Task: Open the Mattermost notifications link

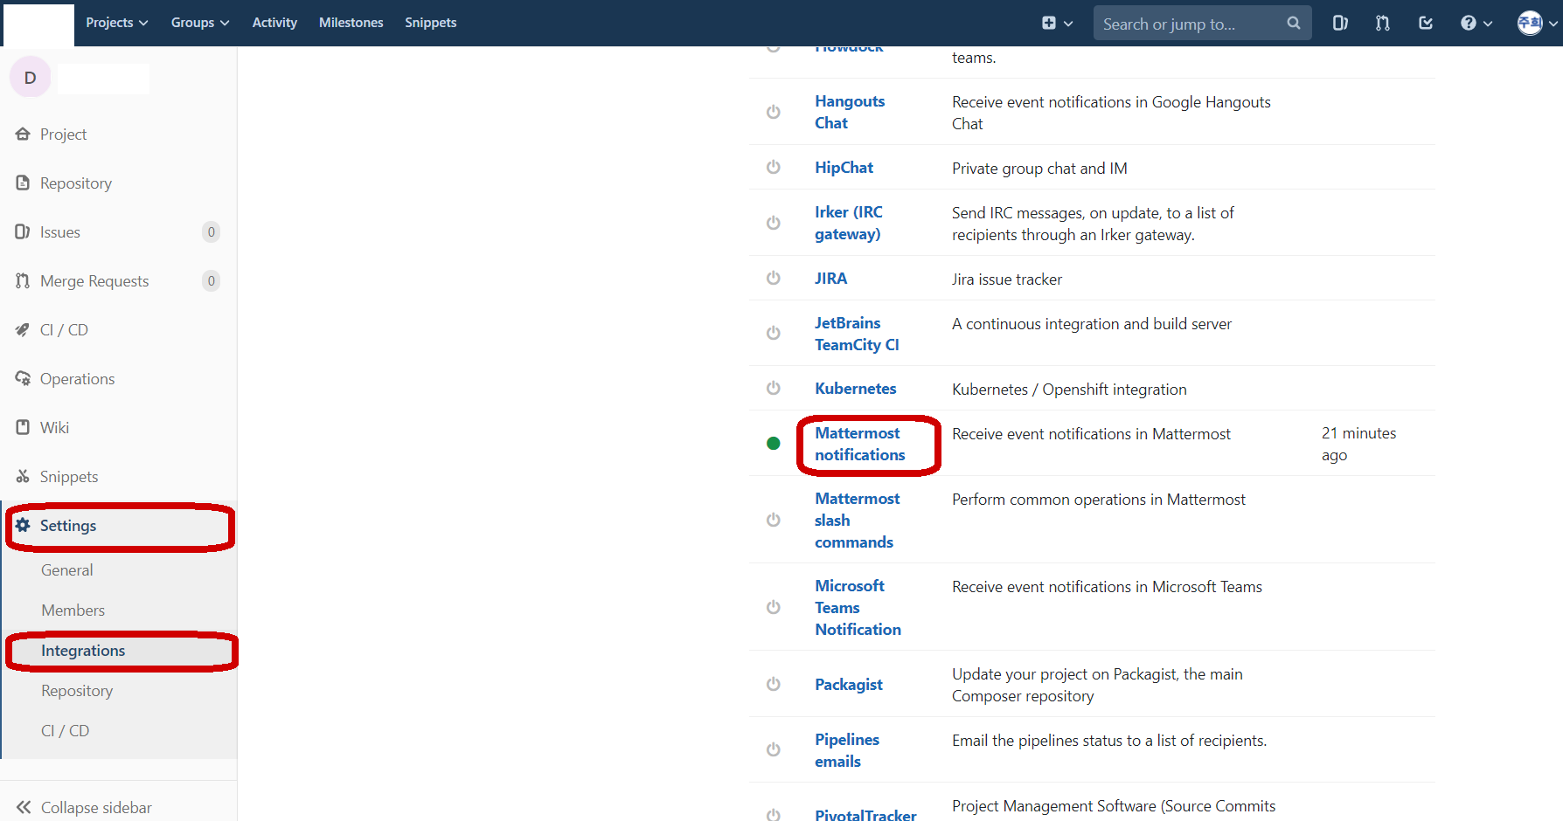Action: pyautogui.click(x=859, y=444)
